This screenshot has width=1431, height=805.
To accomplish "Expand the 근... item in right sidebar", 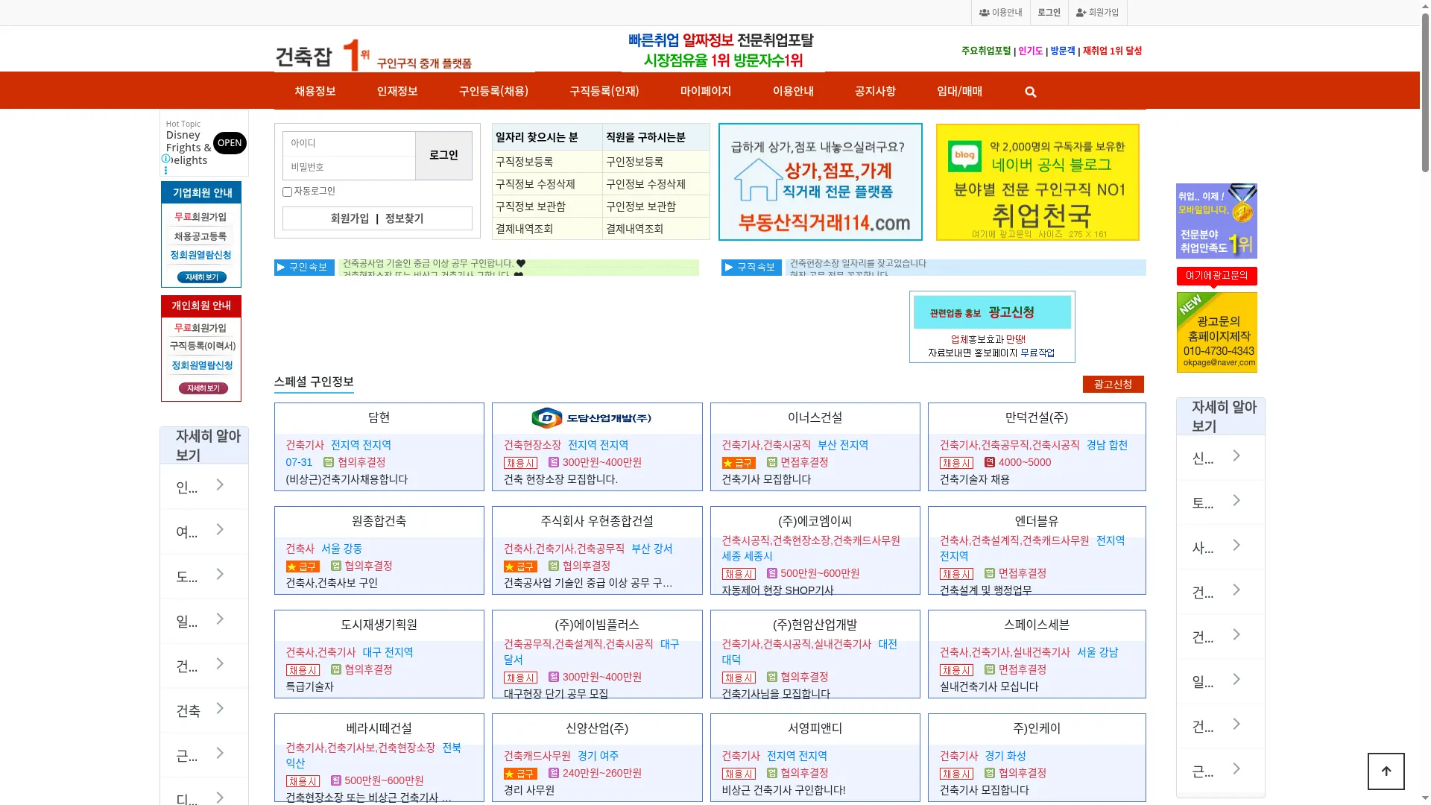I will click(x=1221, y=771).
